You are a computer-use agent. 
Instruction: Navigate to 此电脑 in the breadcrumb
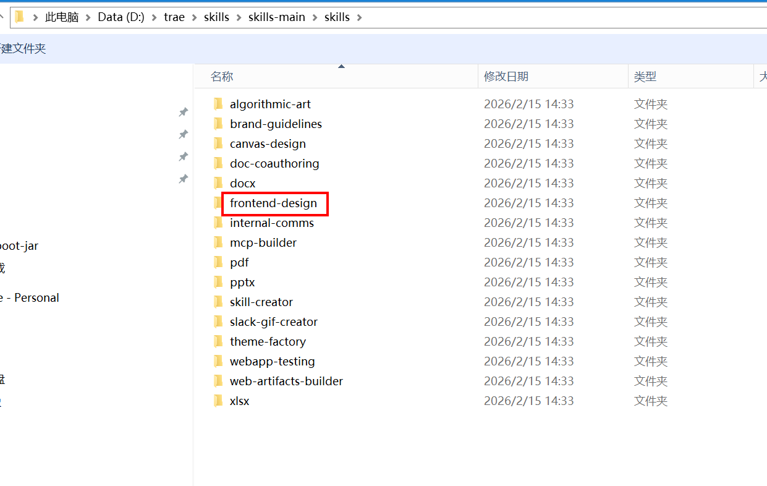point(62,17)
